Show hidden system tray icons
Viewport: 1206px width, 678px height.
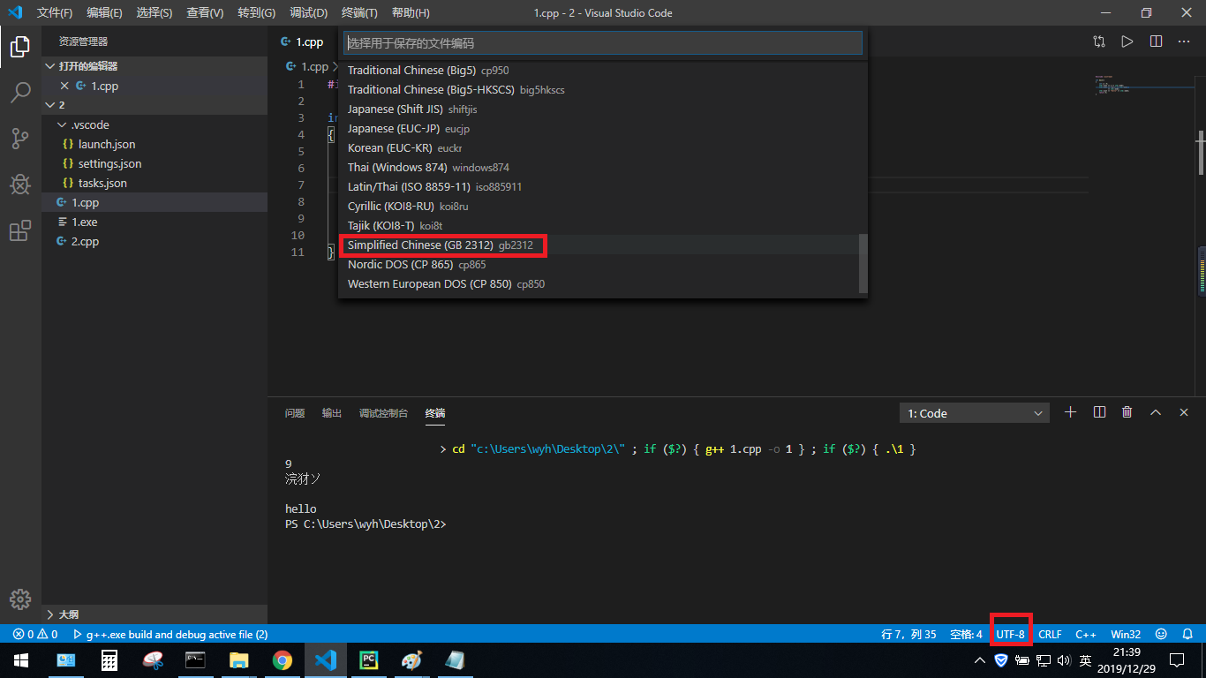pyautogui.click(x=980, y=660)
